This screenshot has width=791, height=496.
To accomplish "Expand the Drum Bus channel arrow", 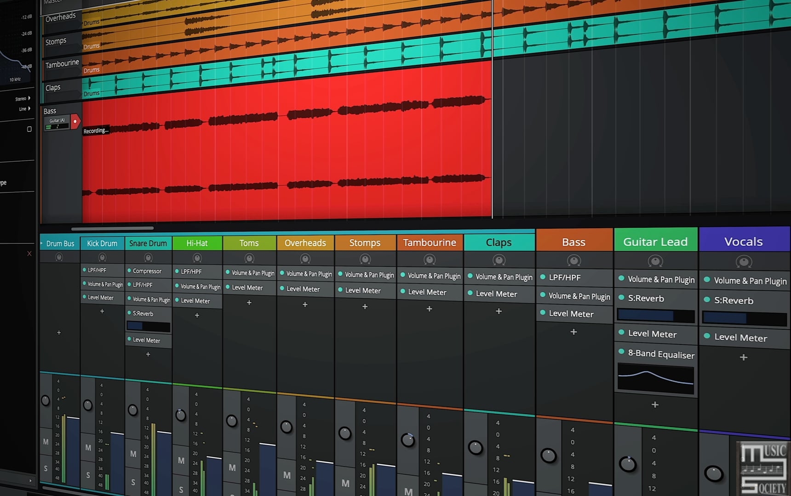I will (x=42, y=243).
